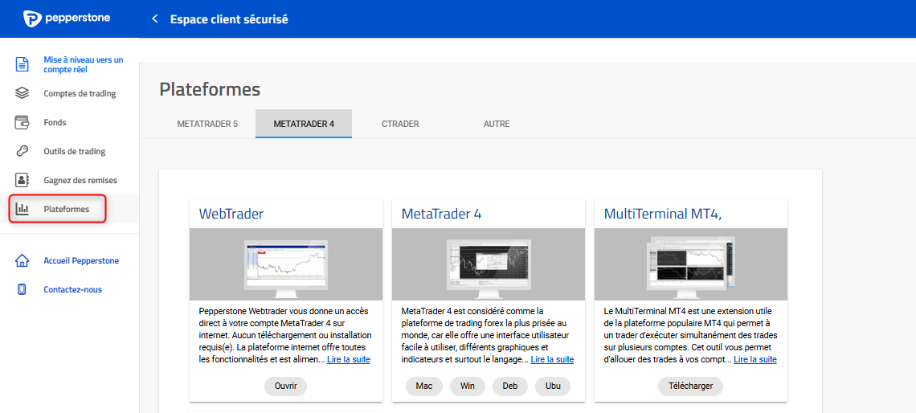This screenshot has width=916, height=413.
Task: Click Ouvrir button on WebTrader card
Action: [286, 386]
